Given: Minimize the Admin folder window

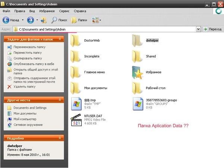Looking at the screenshot, I should point(207,4).
